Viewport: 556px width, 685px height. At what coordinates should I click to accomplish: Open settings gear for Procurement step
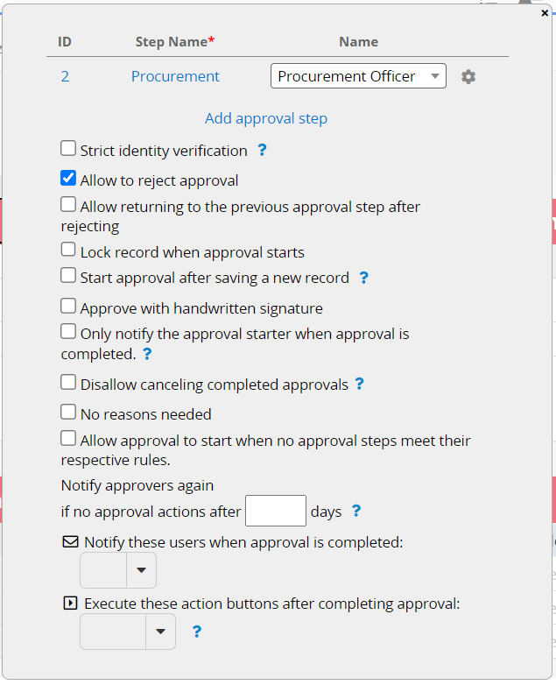(468, 77)
